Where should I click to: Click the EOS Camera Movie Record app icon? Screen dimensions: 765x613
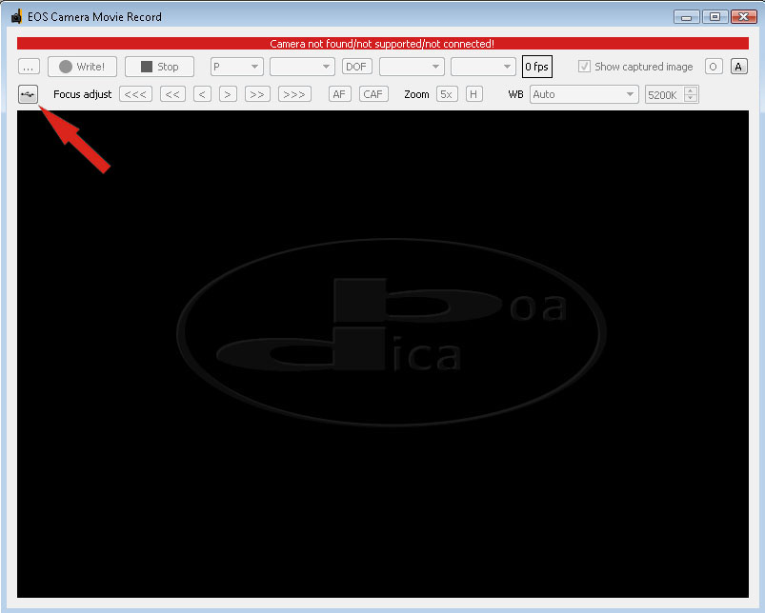[x=16, y=16]
